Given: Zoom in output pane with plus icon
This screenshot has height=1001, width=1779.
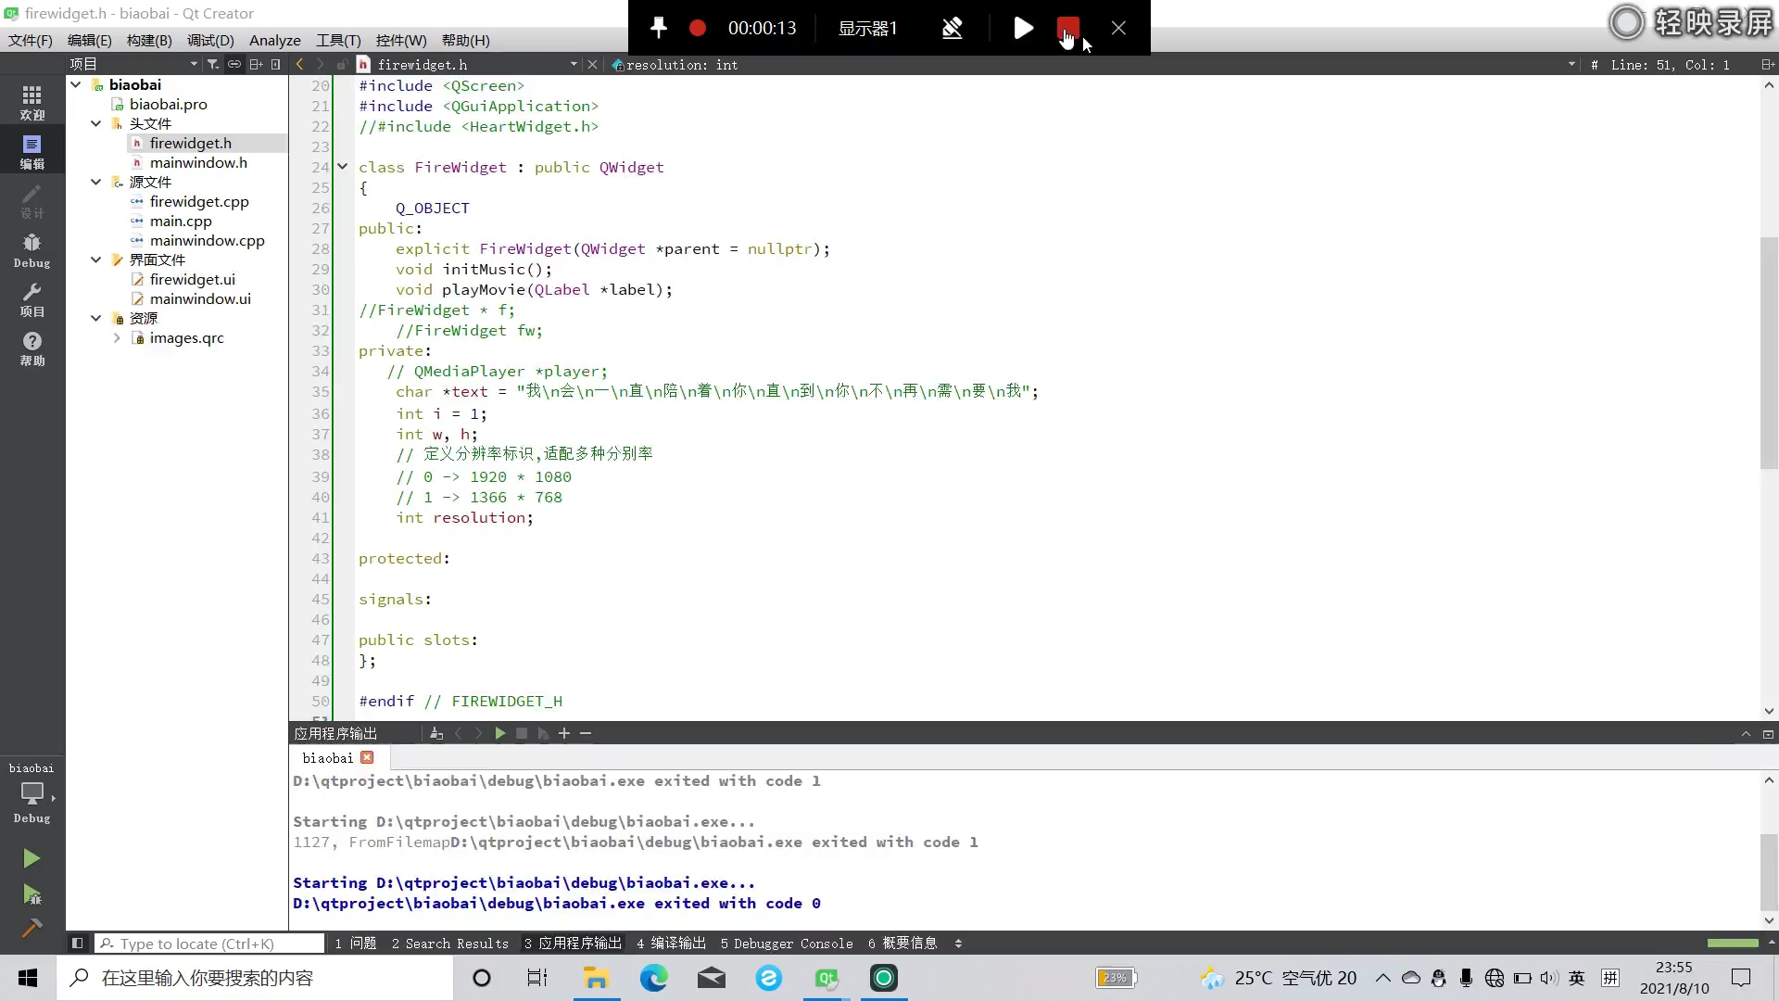Looking at the screenshot, I should tap(564, 733).
